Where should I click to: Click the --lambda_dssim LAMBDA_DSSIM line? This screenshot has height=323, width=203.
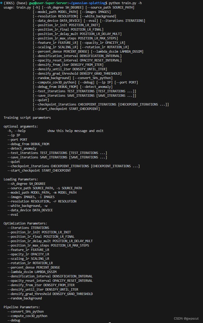(x=32, y=272)
